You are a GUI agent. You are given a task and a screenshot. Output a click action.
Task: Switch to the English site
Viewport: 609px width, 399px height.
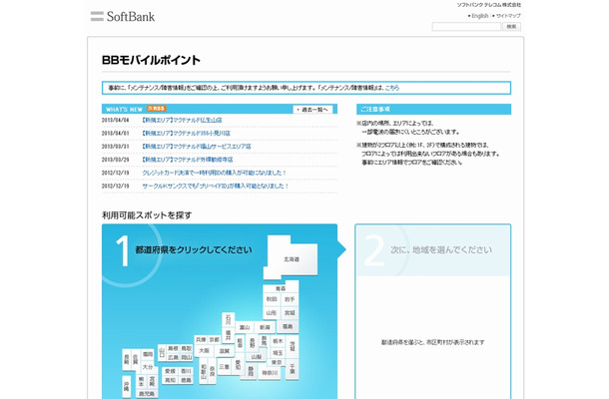(479, 16)
